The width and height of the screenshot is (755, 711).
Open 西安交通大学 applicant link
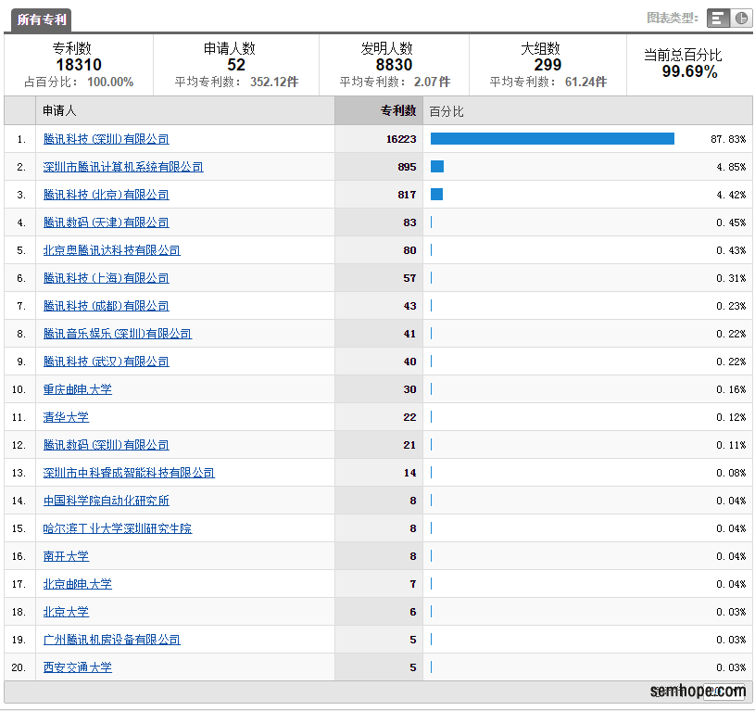[x=78, y=667]
